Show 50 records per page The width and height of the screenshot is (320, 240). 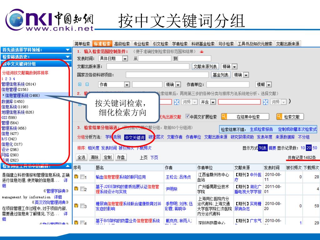(315, 148)
